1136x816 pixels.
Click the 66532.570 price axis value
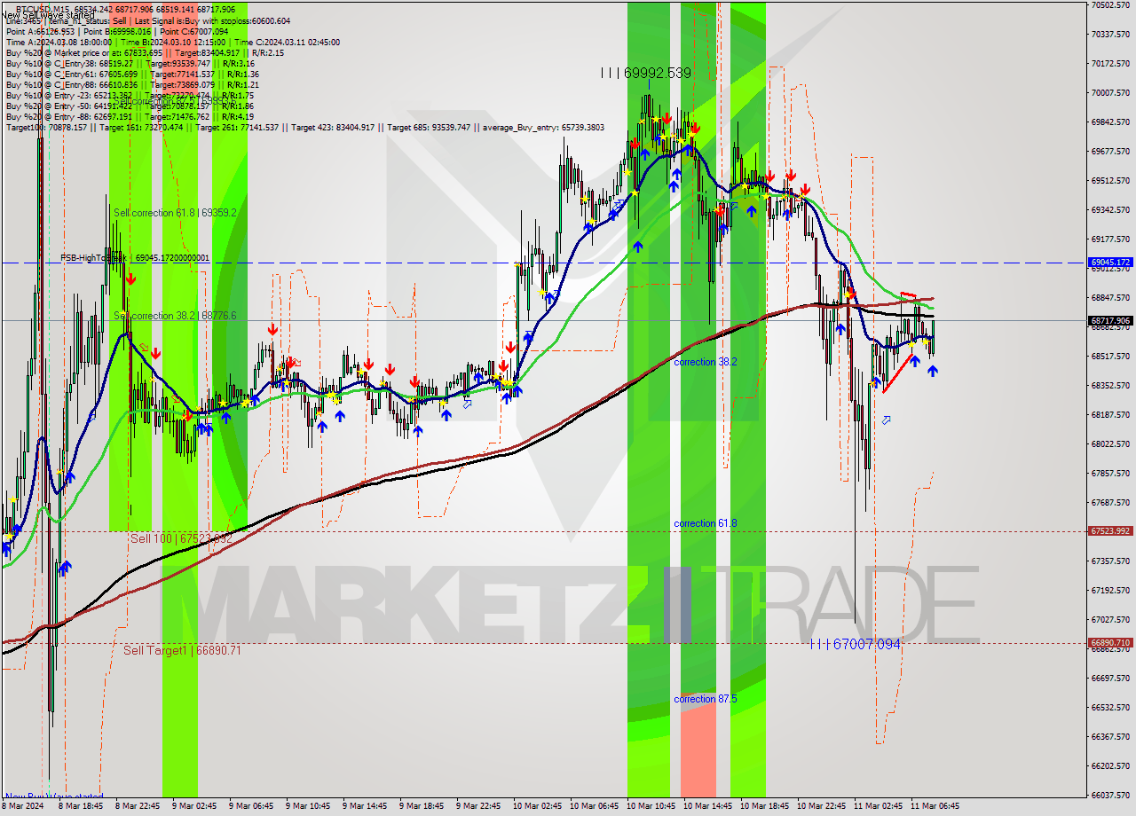pos(1110,707)
